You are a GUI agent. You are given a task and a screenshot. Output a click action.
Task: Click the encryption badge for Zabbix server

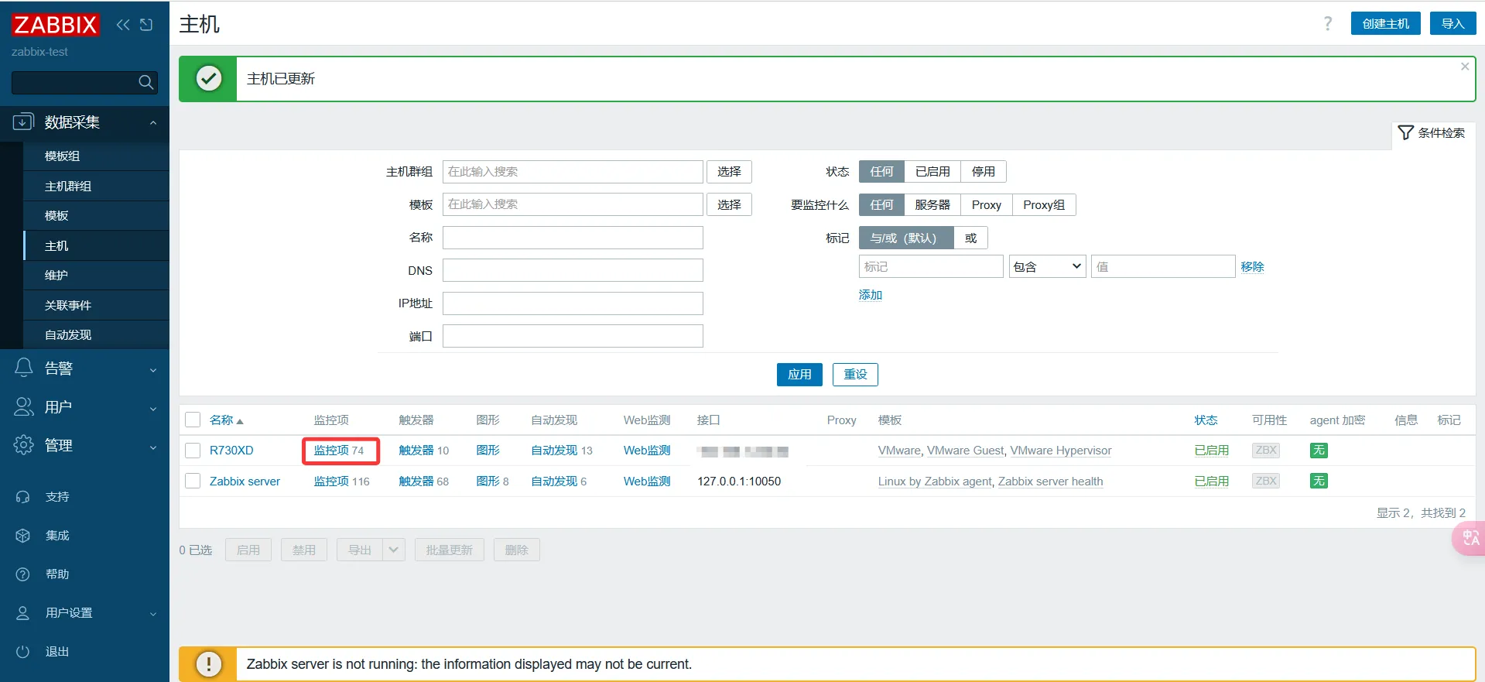pyautogui.click(x=1319, y=482)
